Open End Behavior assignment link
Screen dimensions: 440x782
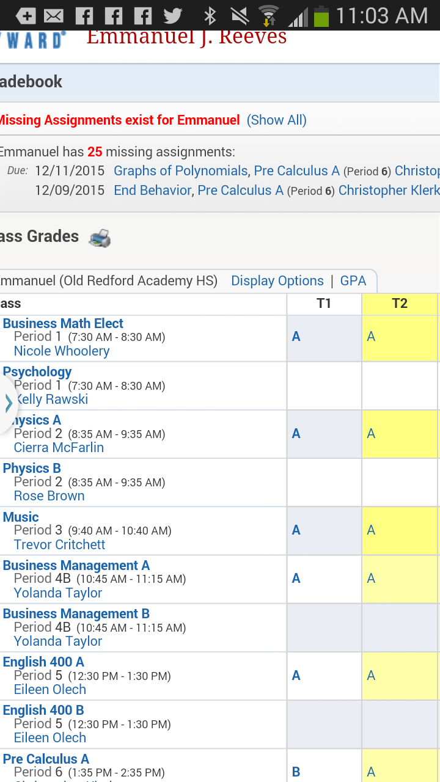tap(153, 190)
